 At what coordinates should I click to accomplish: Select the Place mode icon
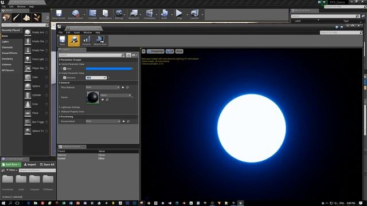click(x=6, y=18)
